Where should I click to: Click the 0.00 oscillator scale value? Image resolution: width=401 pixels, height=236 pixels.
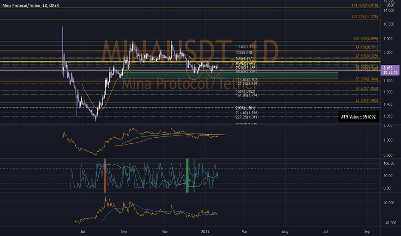pos(387,188)
